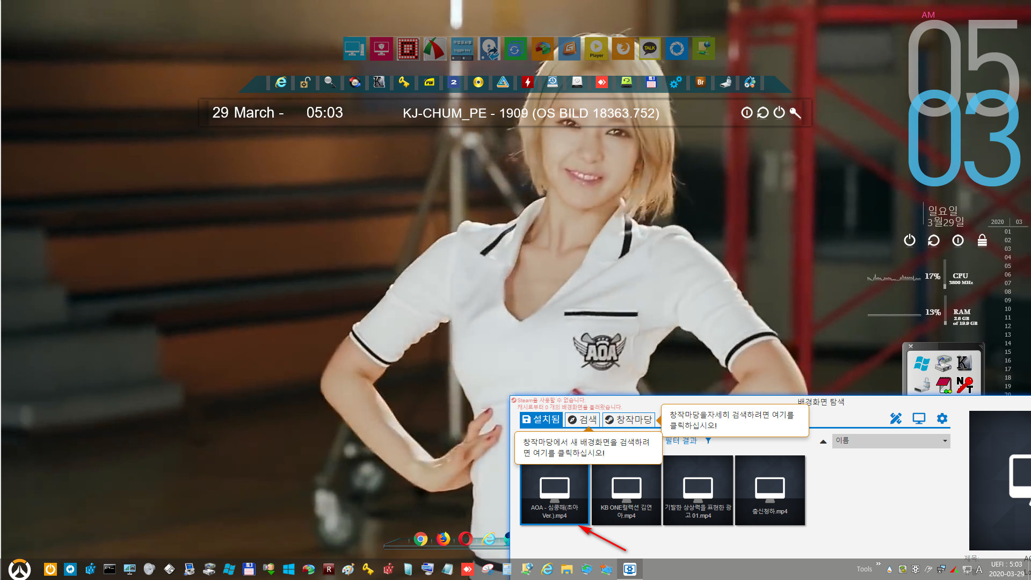Viewport: 1031px width, 580px height.
Task: Launch Chrome from the bottom browser dock
Action: coord(420,539)
